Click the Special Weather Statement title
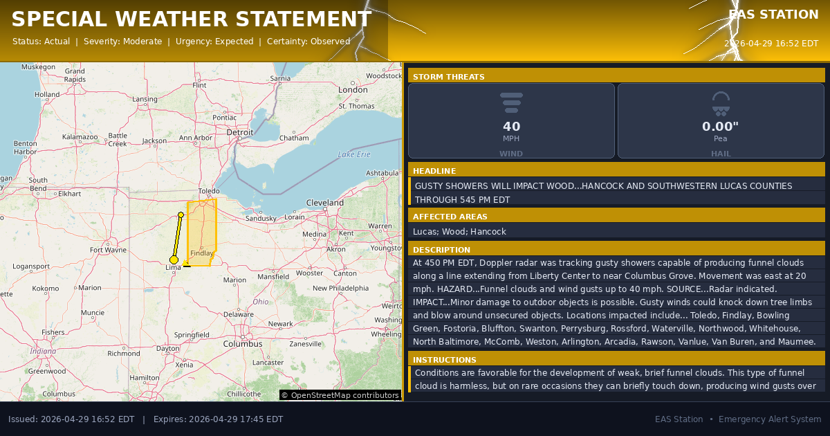Viewport: 830px width, 436px height. click(x=192, y=19)
